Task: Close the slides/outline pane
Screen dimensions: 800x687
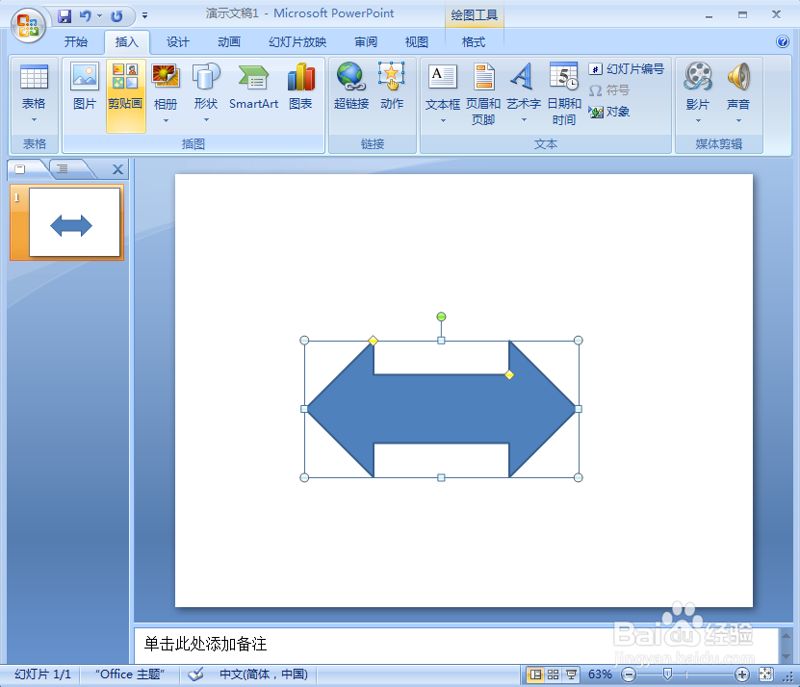Action: [117, 169]
